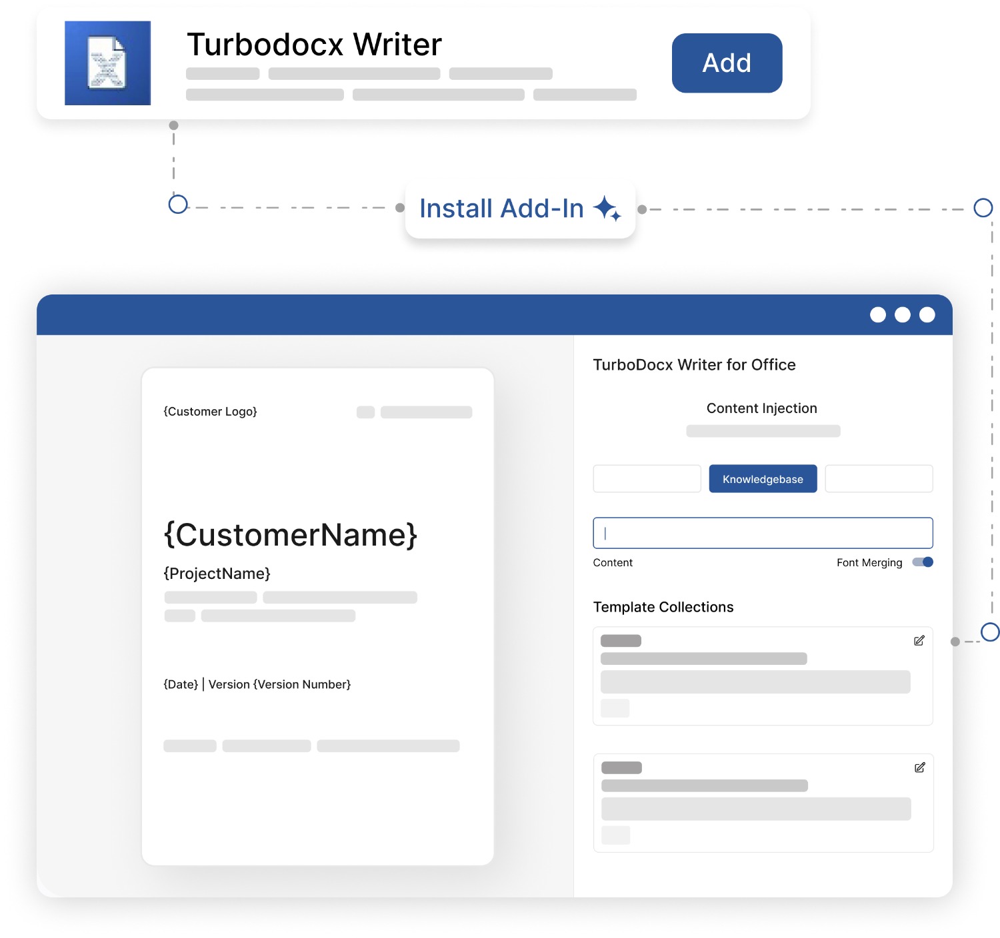Click the middle white window dot
Screen dimensions: 1000x938
coord(903,315)
